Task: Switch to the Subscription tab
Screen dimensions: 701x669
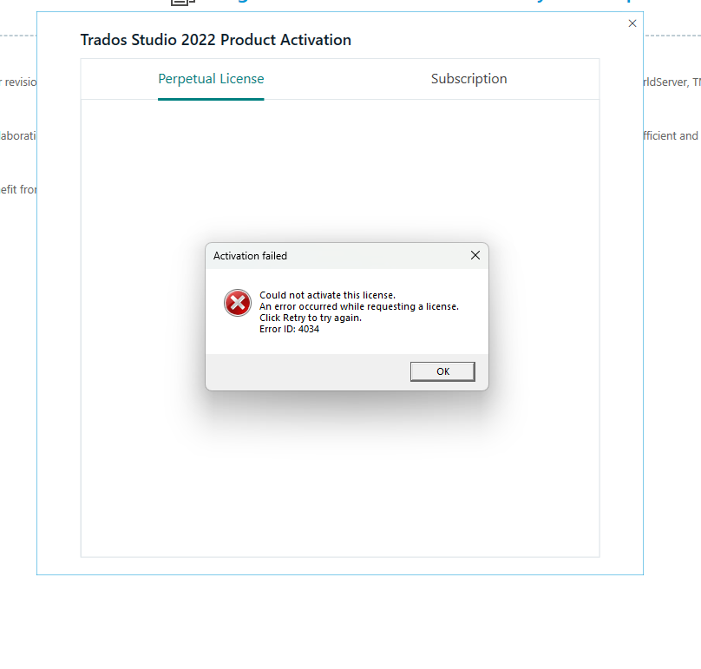Action: click(x=468, y=78)
